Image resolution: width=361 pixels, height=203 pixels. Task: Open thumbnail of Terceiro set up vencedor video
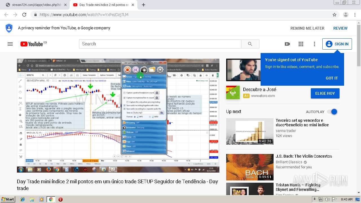pyautogui.click(x=250, y=131)
